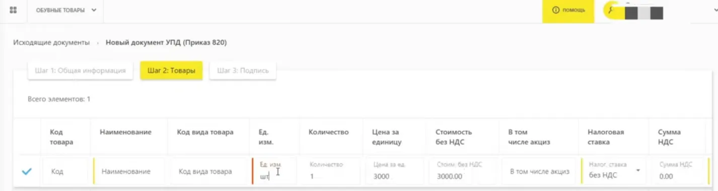This screenshot has width=718, height=191.
Task: Open the apps grid menu icon
Action: coord(13,10)
